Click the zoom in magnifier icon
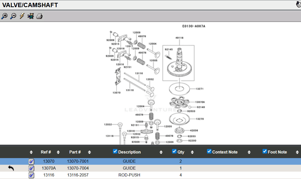The image size is (301, 179). click(x=4, y=16)
